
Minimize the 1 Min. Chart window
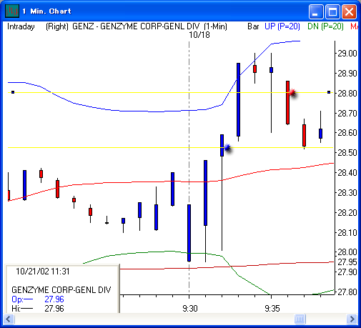pyautogui.click(x=315, y=11)
